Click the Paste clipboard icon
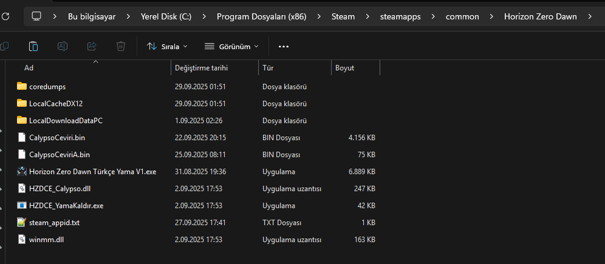Viewport: 605px width, 264px height. pyautogui.click(x=34, y=46)
